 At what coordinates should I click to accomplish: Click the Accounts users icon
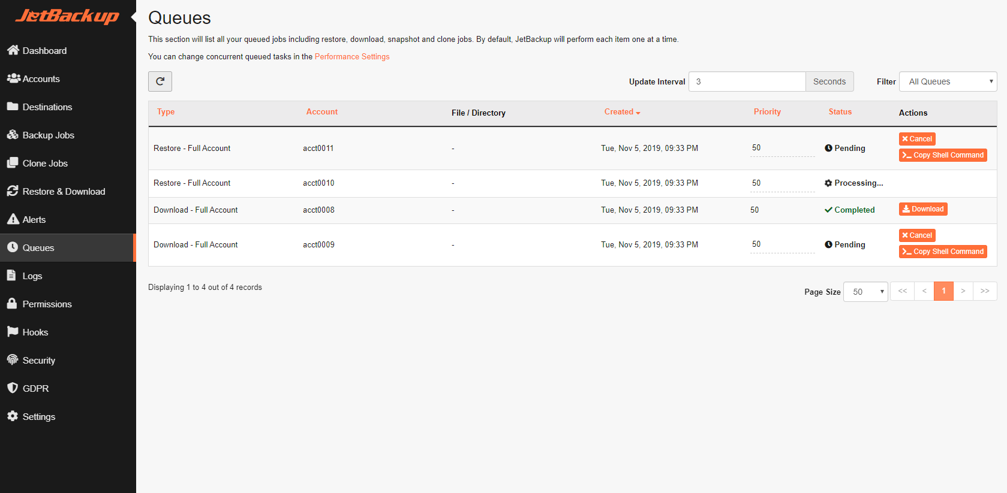[13, 78]
